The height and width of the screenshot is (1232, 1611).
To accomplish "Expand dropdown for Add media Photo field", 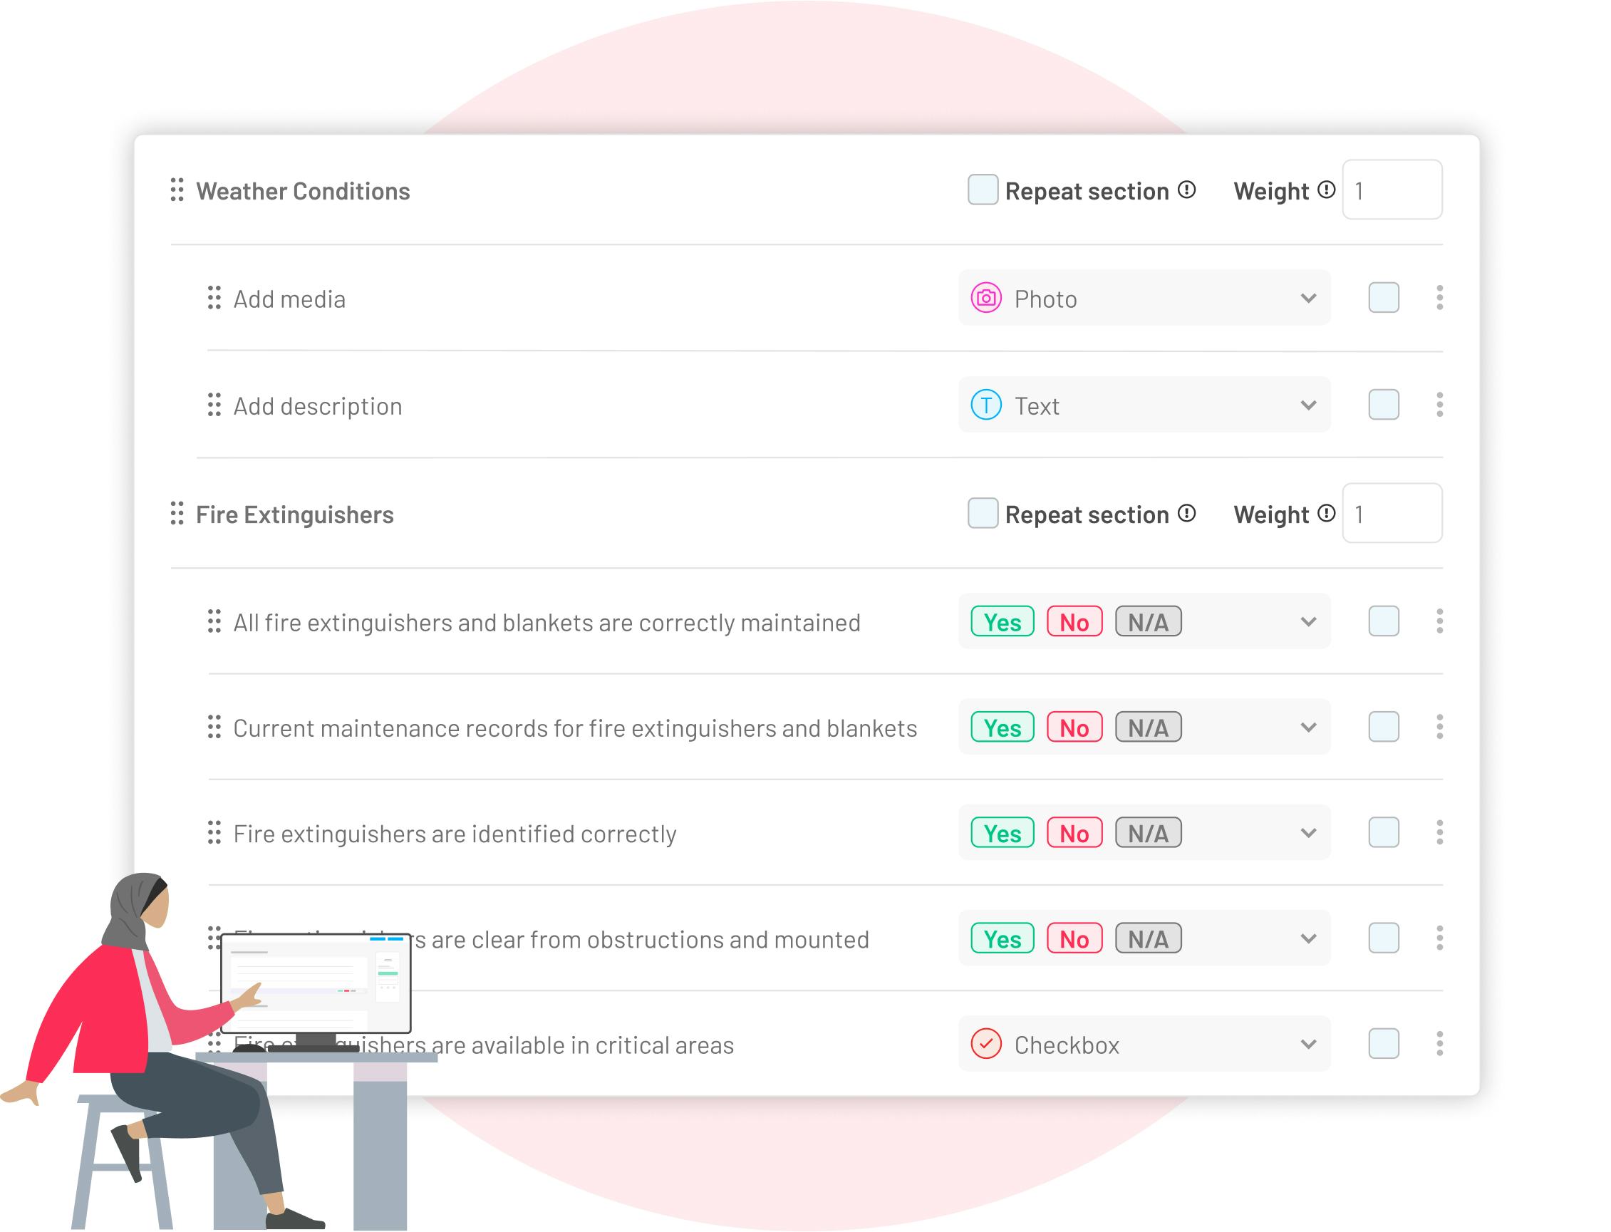I will click(1307, 300).
